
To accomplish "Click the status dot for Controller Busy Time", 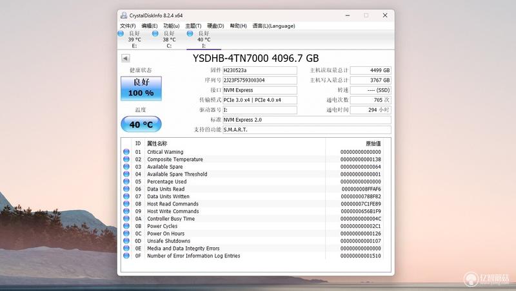I will coord(126,219).
